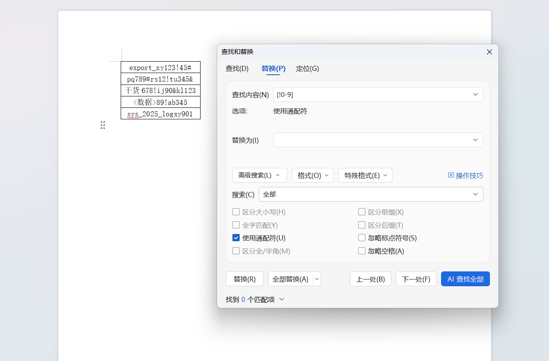The width and height of the screenshot is (549, 361).
Task: Disable the 使用通配符 wildcard checkbox
Action: coord(236,237)
